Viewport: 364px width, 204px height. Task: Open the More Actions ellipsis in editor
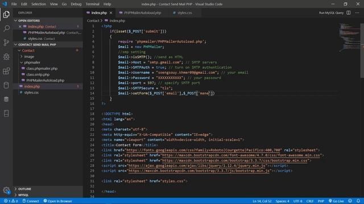[x=357, y=12]
